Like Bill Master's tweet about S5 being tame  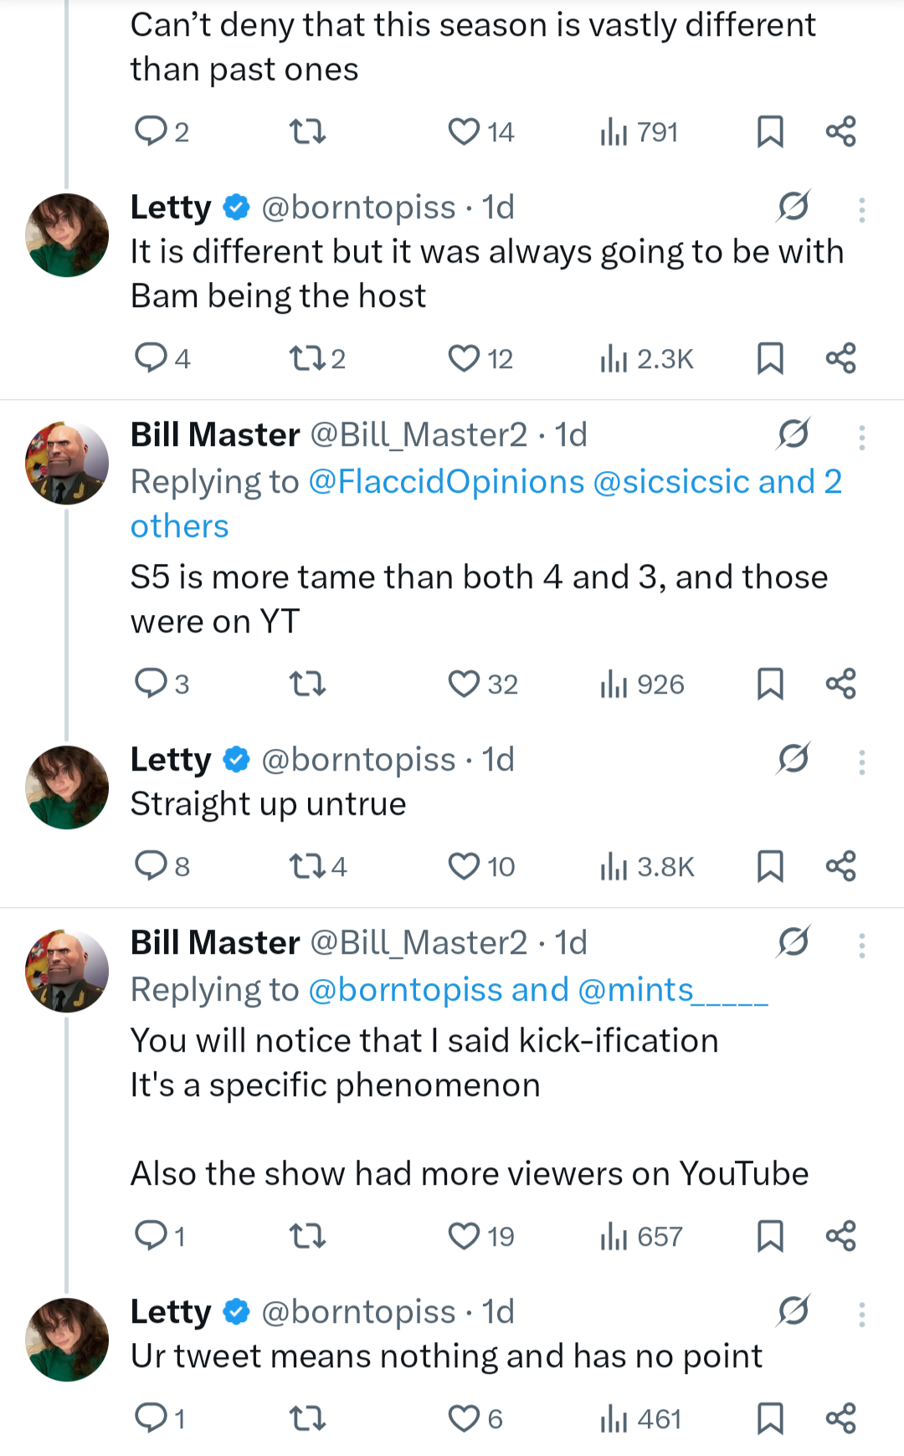464,684
